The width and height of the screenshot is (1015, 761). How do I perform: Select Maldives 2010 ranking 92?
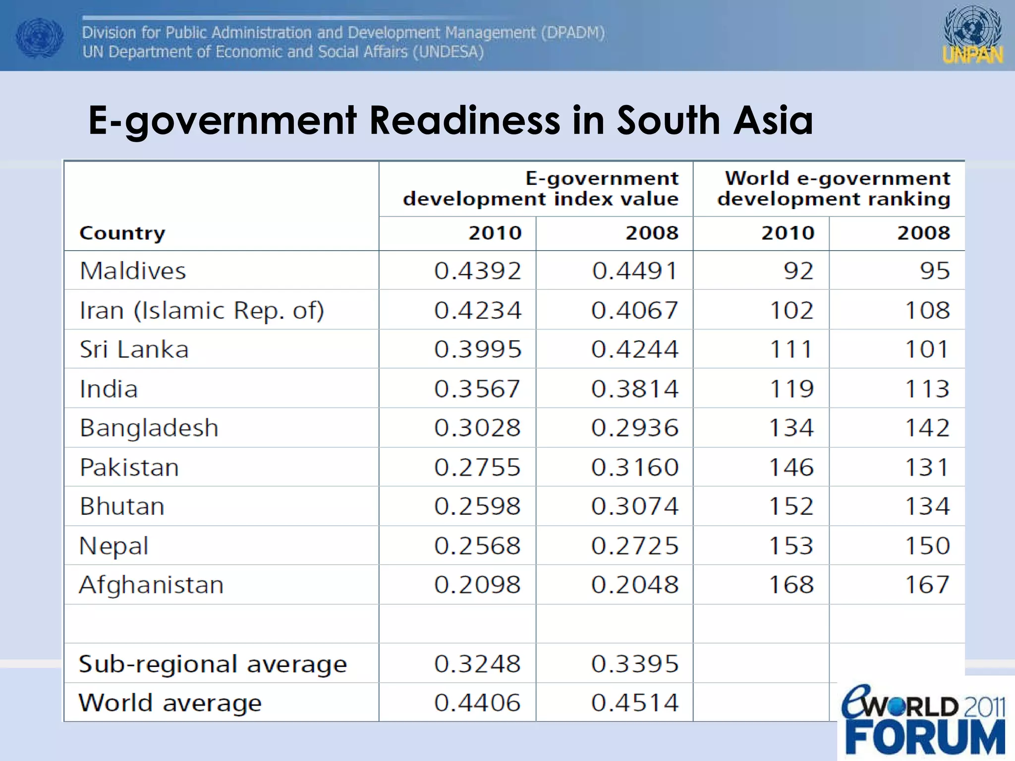[x=798, y=271]
